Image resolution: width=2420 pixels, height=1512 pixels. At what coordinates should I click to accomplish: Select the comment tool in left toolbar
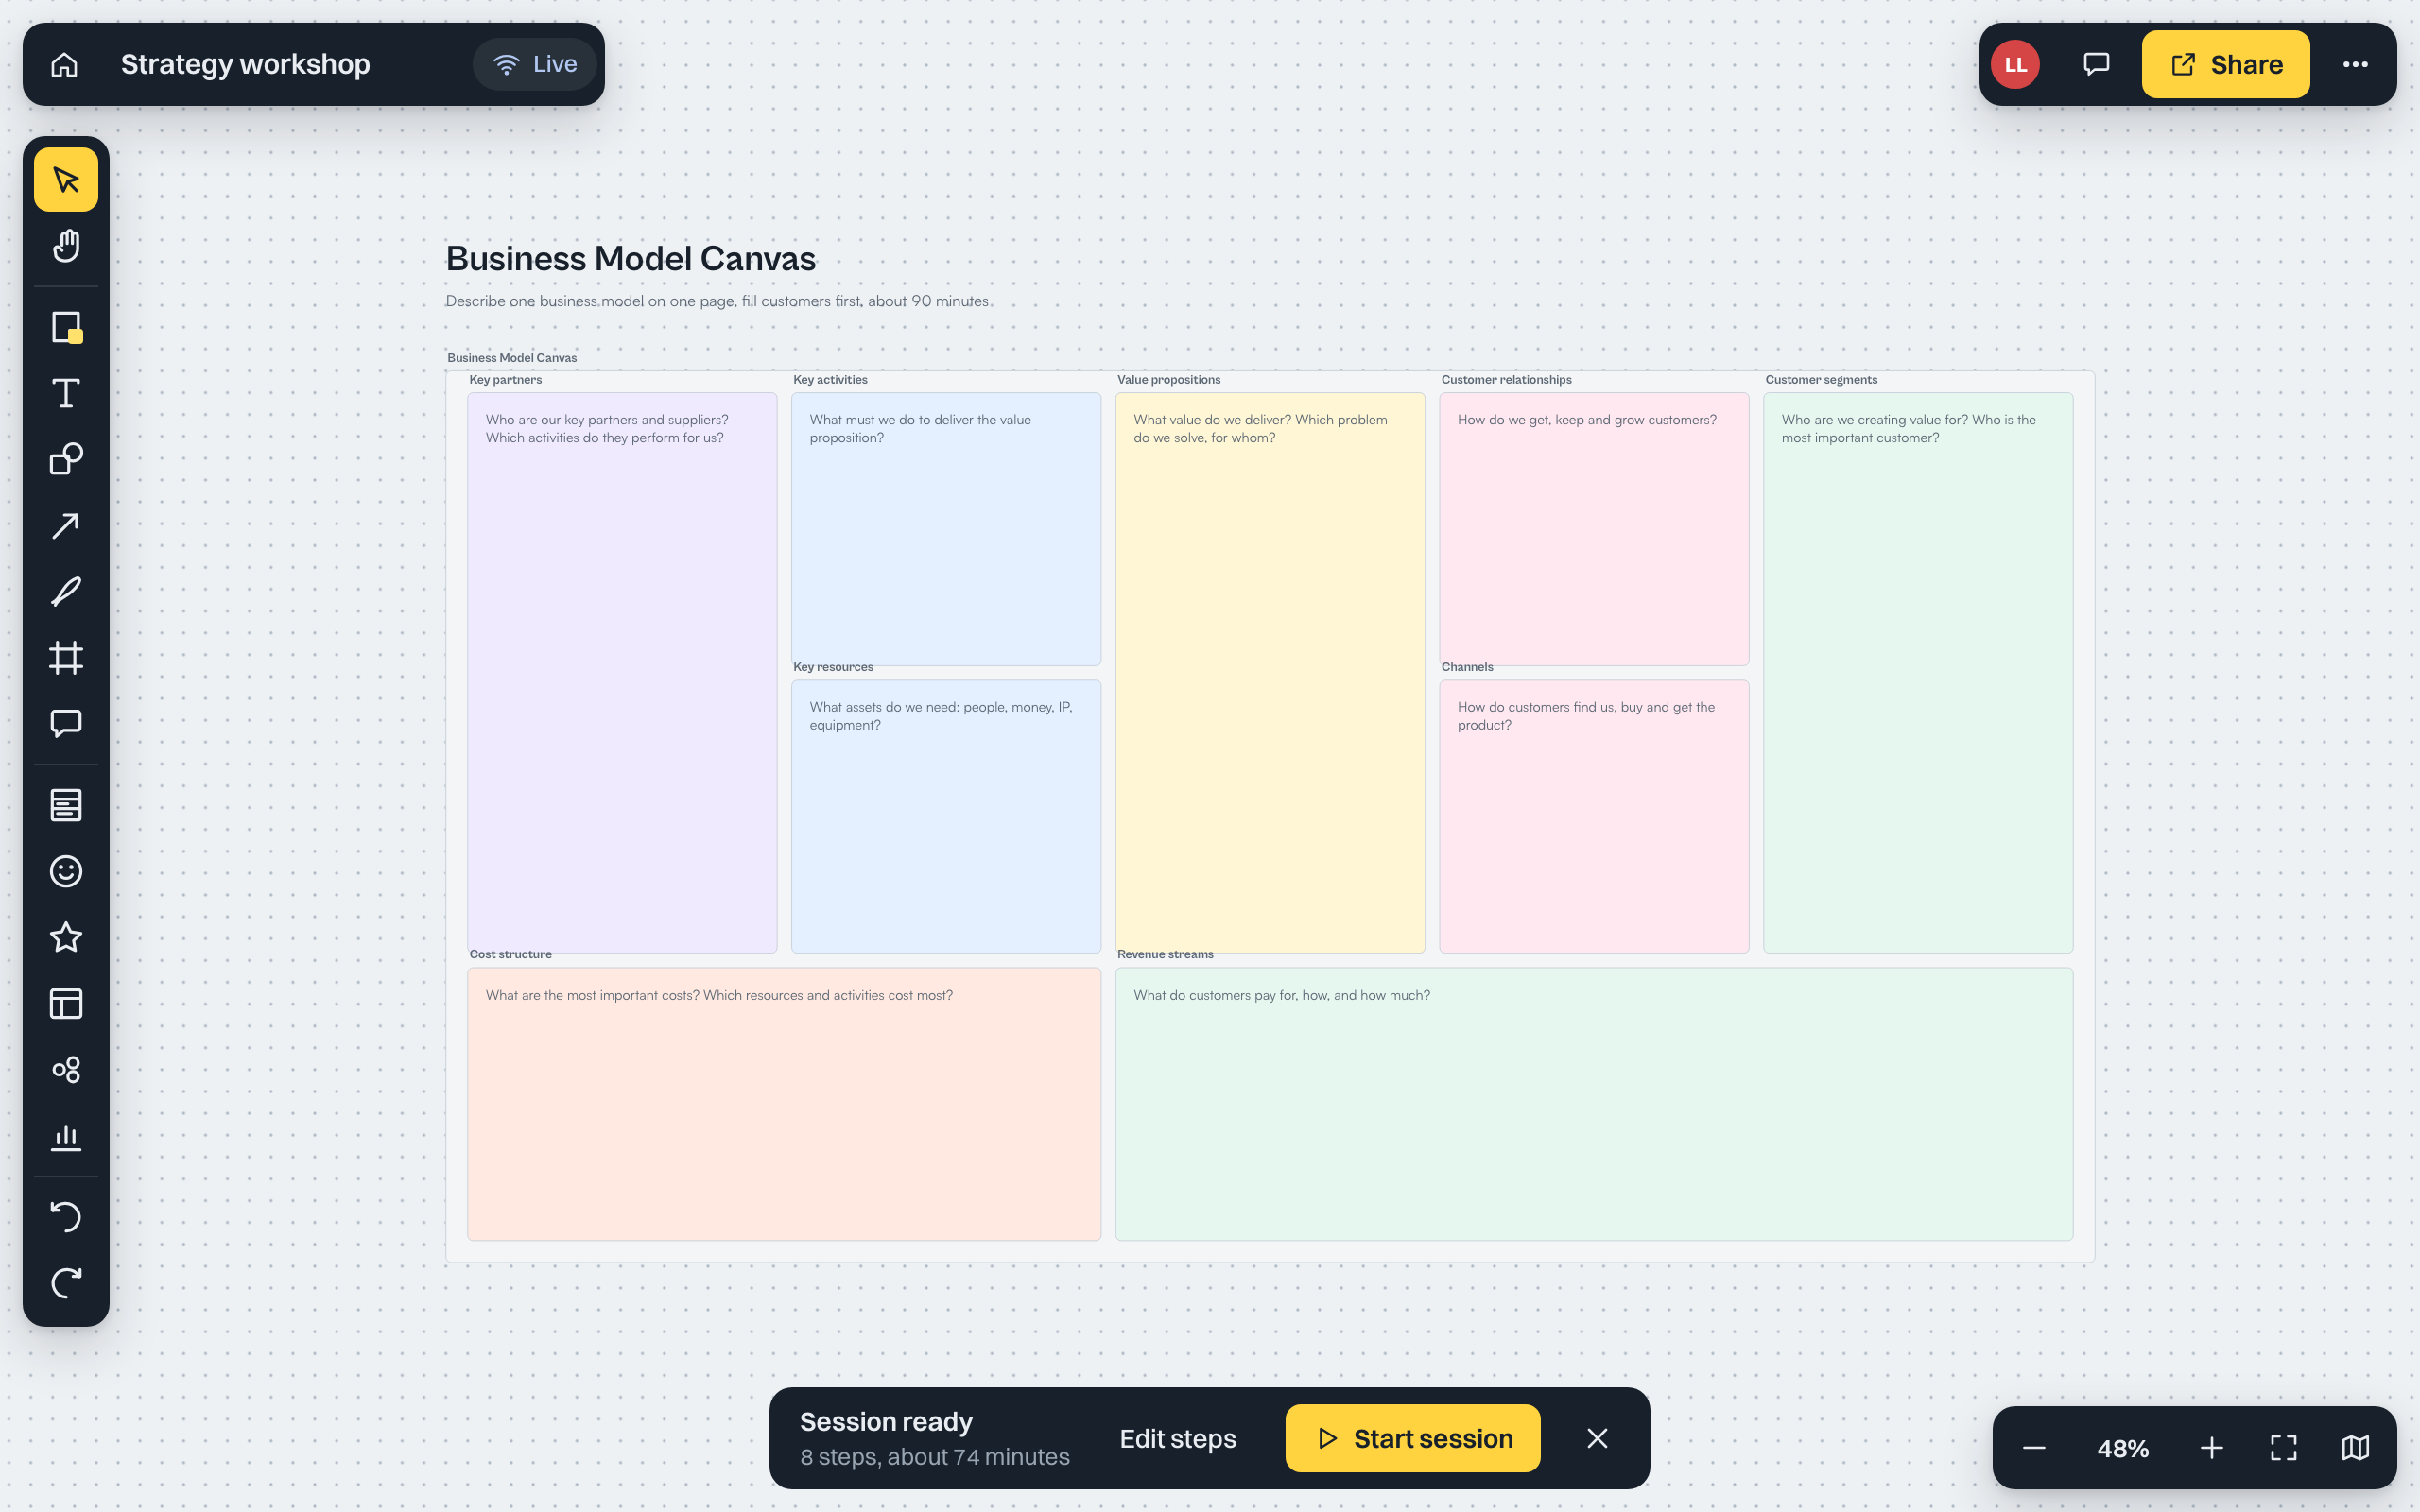pyautogui.click(x=66, y=724)
